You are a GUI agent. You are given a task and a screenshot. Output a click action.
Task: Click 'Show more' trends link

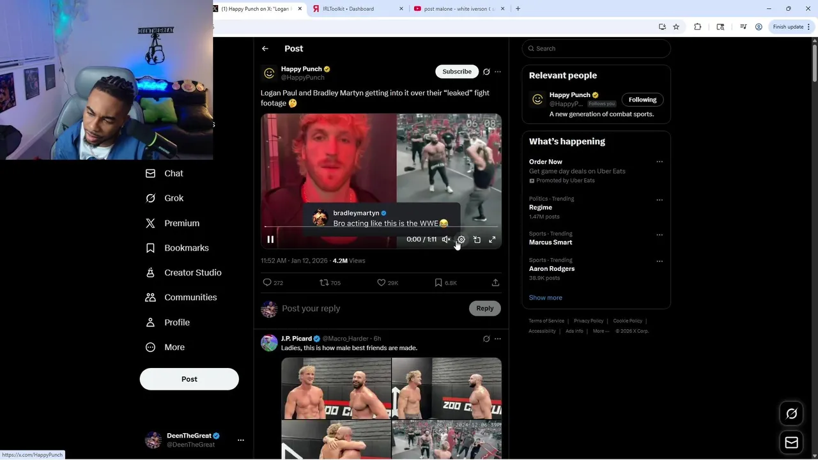[x=546, y=298]
